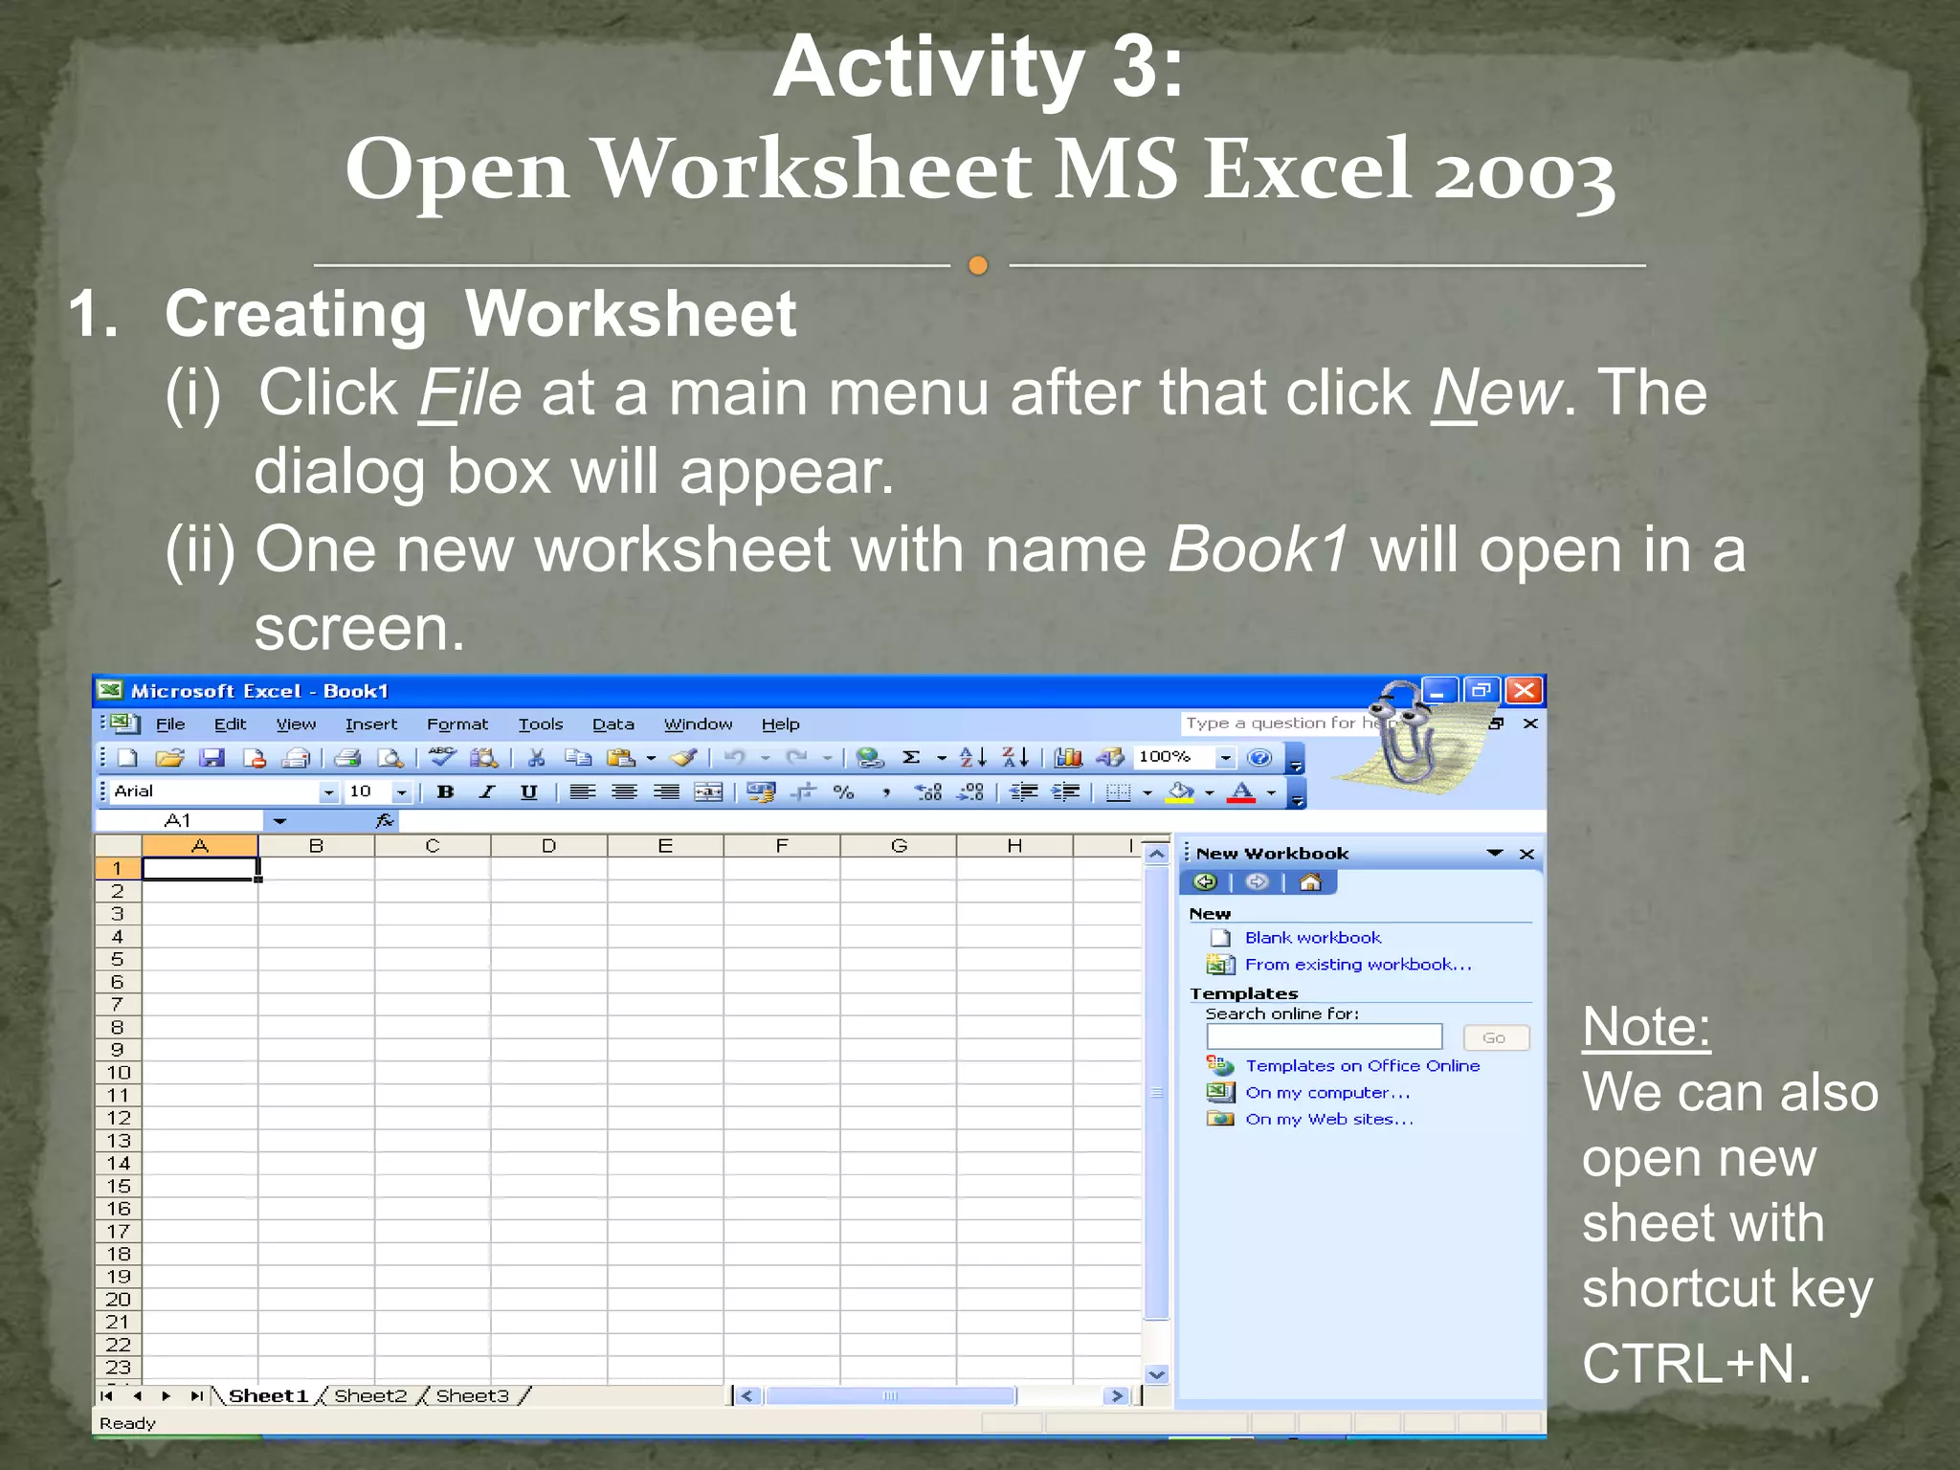Expand the AutoSum functions arrow
This screenshot has height=1470, width=1960.
942,759
